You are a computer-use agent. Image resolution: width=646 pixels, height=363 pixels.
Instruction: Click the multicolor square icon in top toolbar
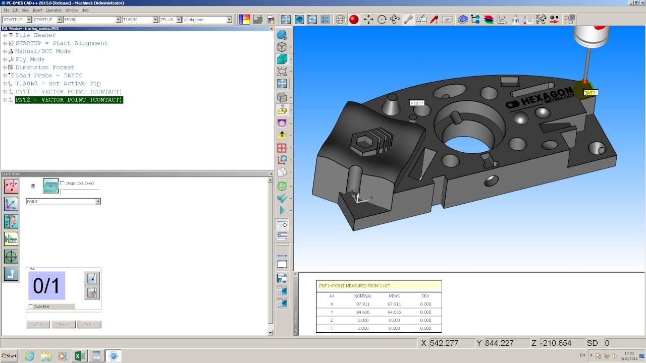245,19
